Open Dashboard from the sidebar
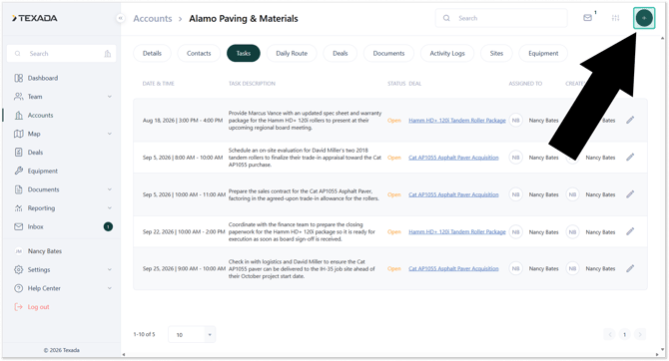669x361 pixels. click(43, 78)
